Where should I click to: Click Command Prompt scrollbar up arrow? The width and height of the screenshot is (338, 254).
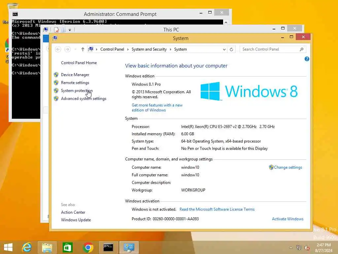pyautogui.click(x=226, y=22)
